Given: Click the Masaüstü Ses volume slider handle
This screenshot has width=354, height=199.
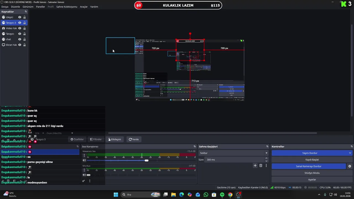Looking at the screenshot, I should [146, 160].
